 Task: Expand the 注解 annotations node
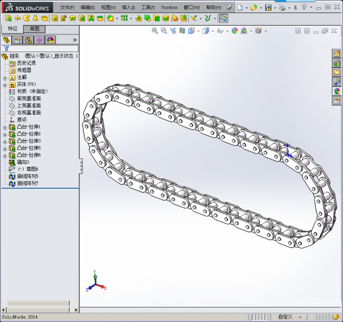5,78
